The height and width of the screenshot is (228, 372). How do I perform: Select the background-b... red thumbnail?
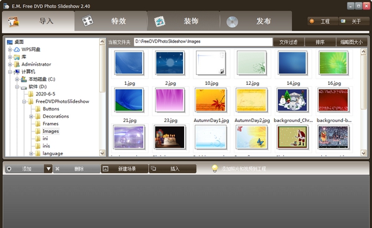[334, 100]
